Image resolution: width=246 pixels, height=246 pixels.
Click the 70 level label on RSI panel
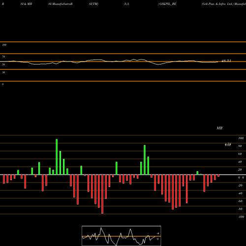click(x=3, y=57)
